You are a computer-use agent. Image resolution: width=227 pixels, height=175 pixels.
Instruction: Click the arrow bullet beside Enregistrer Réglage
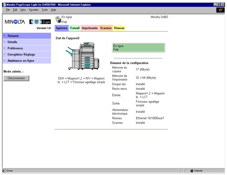pyautogui.click(x=5, y=54)
